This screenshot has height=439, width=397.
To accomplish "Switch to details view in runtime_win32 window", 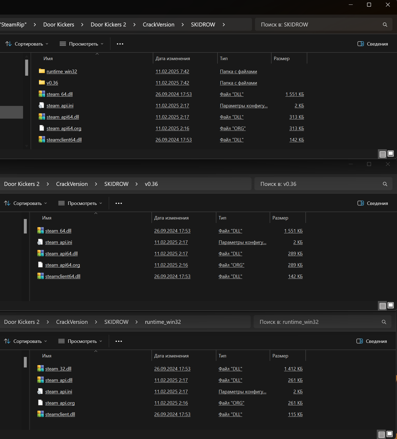I will [x=382, y=434].
